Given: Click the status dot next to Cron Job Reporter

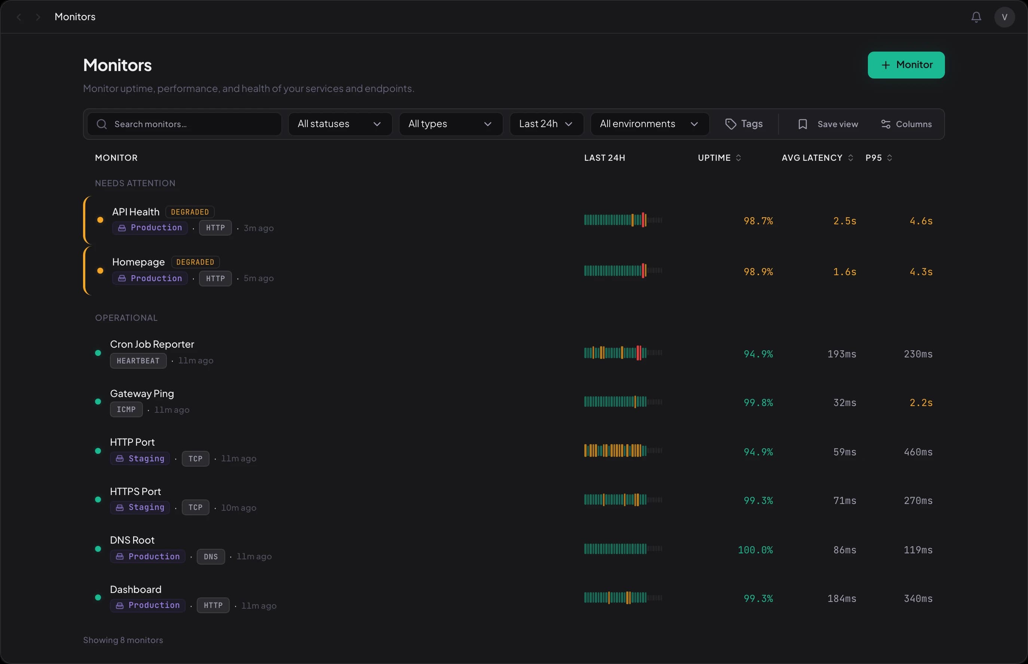Looking at the screenshot, I should [98, 353].
